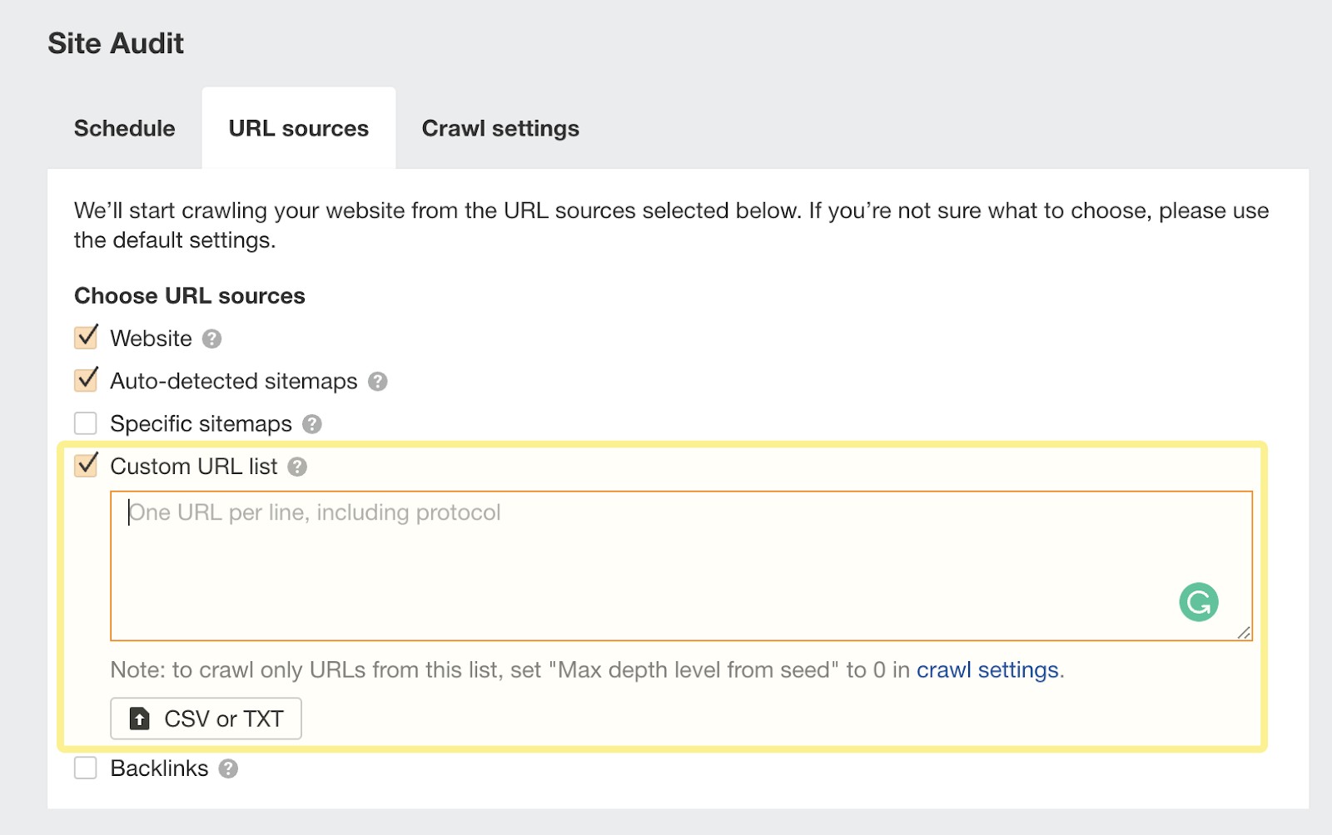This screenshot has width=1332, height=835.
Task: Click the upload icon on the CSV button
Action: pos(139,718)
